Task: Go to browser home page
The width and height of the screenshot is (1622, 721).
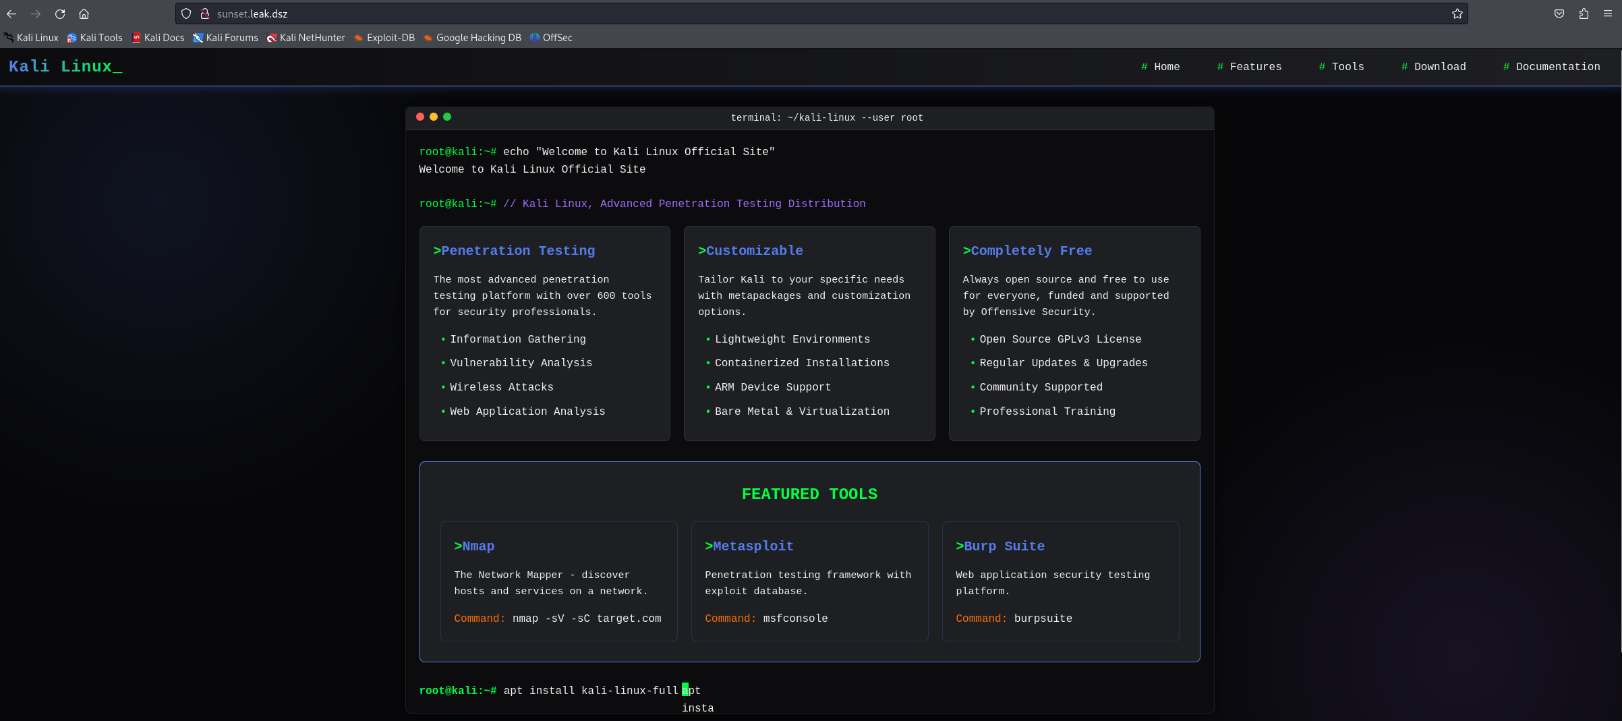Action: pyautogui.click(x=84, y=13)
